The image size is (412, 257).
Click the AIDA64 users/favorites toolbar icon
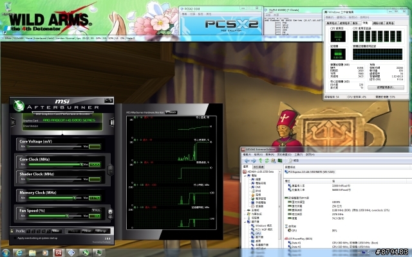(x=274, y=161)
